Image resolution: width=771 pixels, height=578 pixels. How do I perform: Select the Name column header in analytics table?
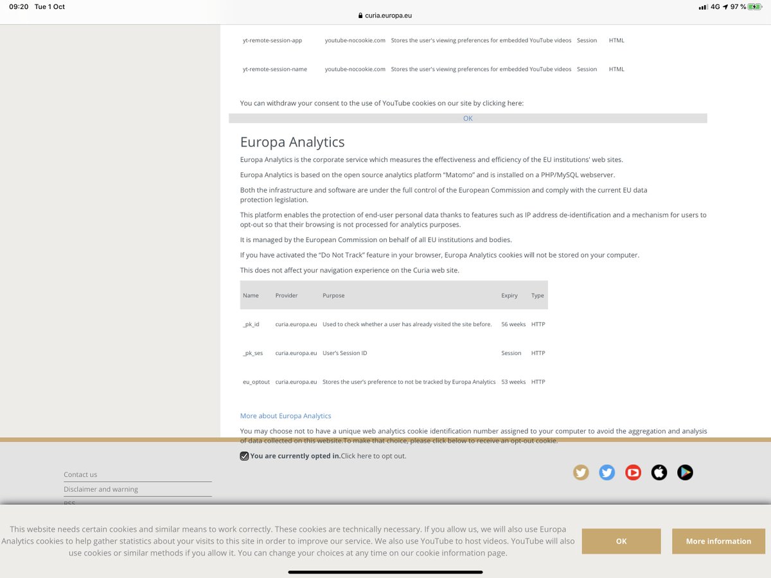251,295
